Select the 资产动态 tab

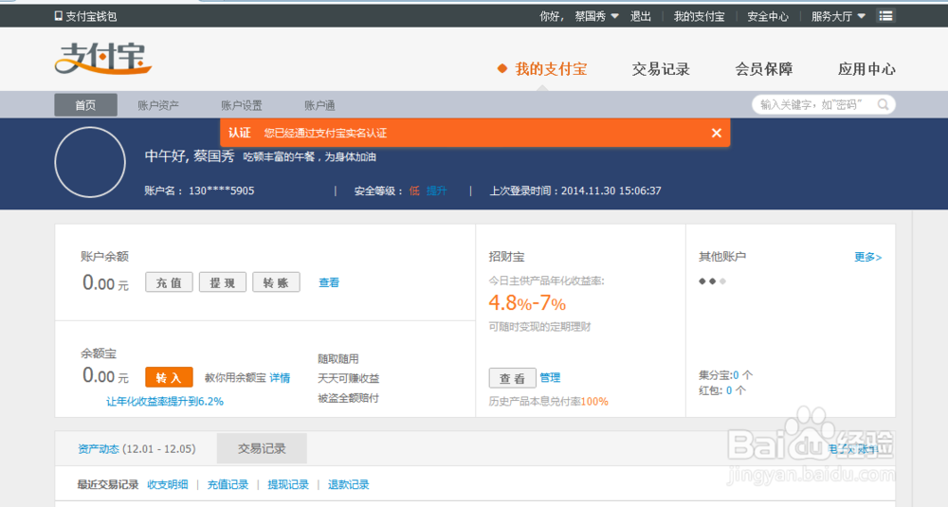pos(98,449)
